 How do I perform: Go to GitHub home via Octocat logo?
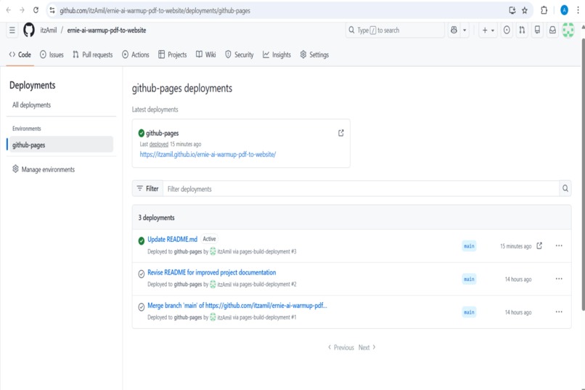coord(29,30)
